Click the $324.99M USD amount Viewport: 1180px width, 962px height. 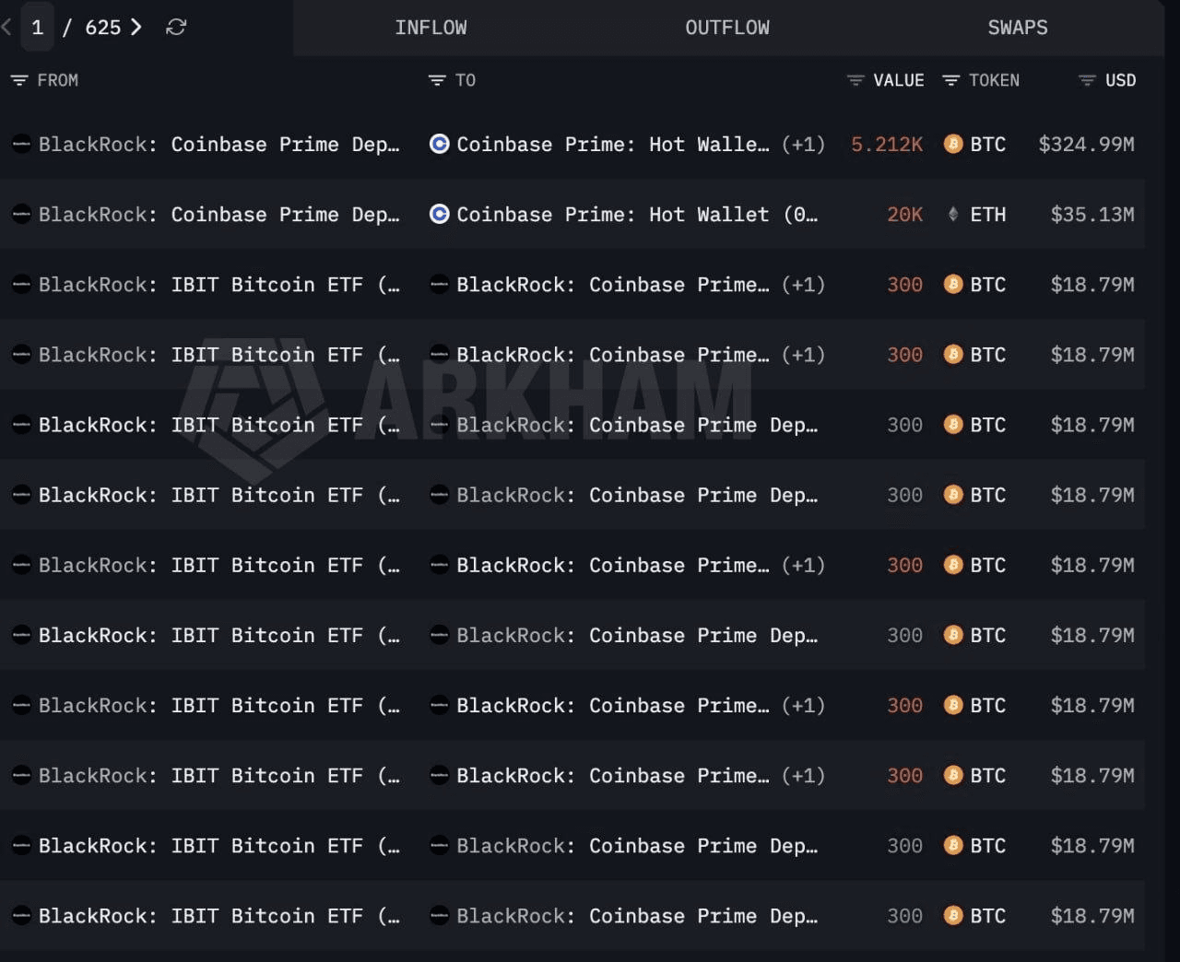click(1087, 145)
